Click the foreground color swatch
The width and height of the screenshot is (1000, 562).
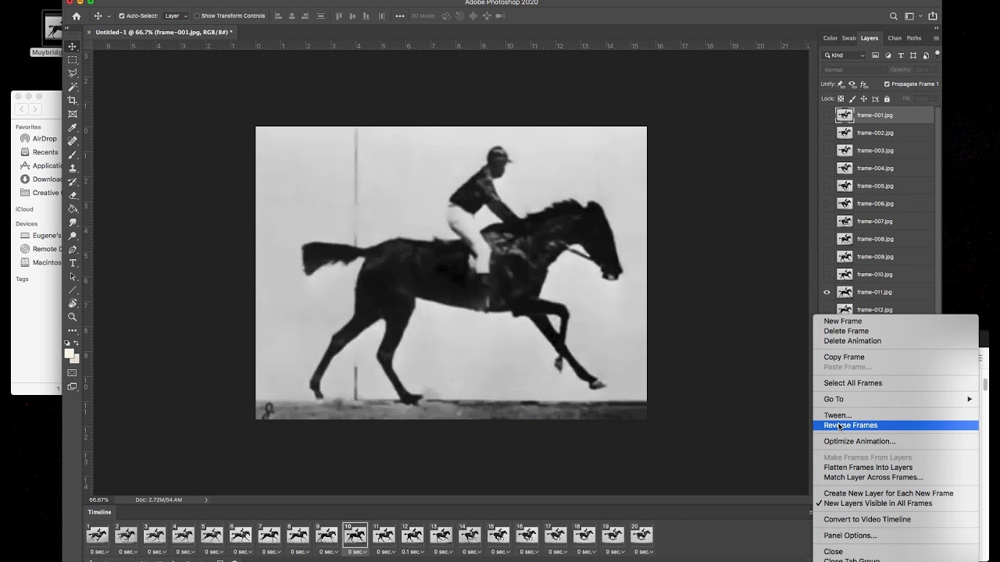[x=70, y=354]
